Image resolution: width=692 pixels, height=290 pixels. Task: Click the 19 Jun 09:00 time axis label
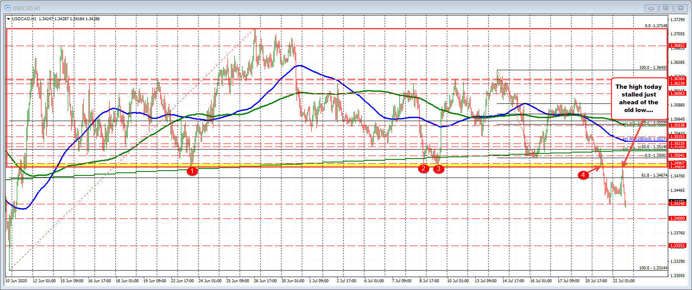coord(155,281)
